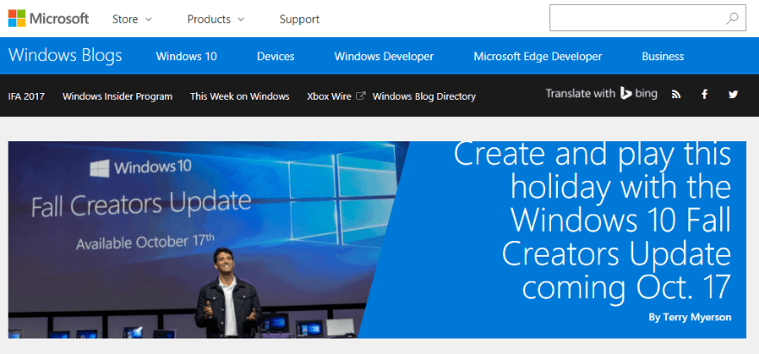Click the Xbox Wire external link icon
The width and height of the screenshot is (759, 354).
(x=361, y=96)
